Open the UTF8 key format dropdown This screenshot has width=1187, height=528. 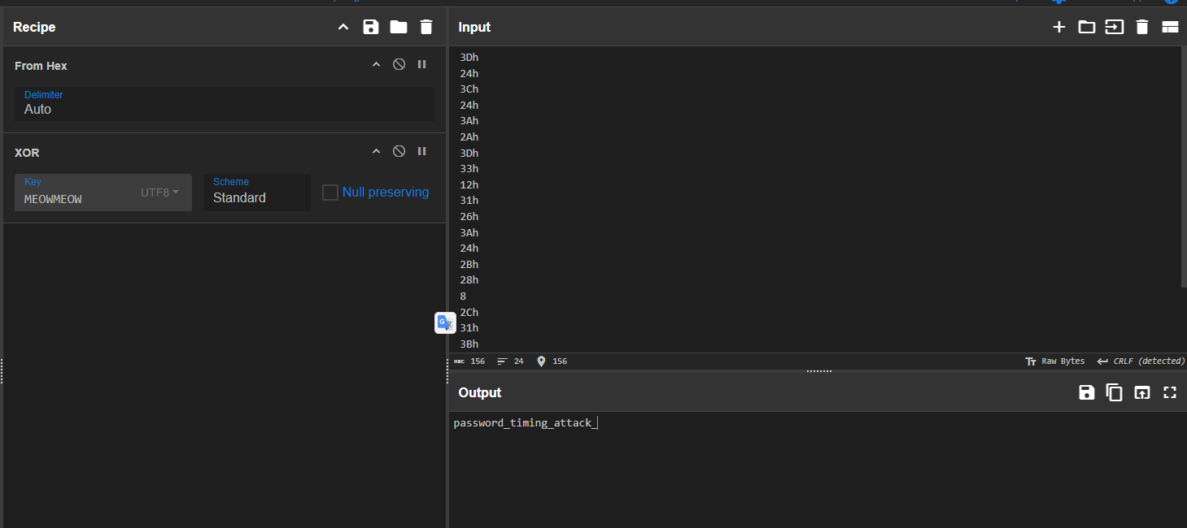pos(159,193)
